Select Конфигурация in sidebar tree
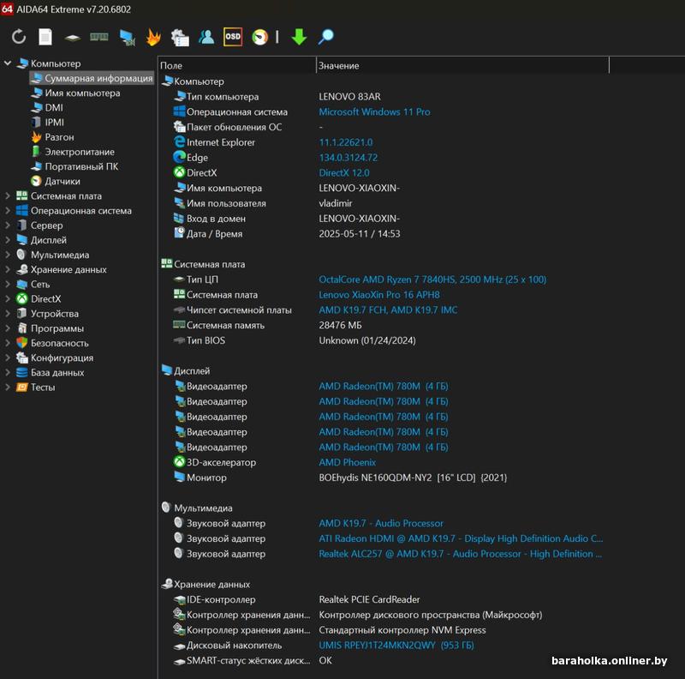The image size is (685, 679). click(x=62, y=358)
